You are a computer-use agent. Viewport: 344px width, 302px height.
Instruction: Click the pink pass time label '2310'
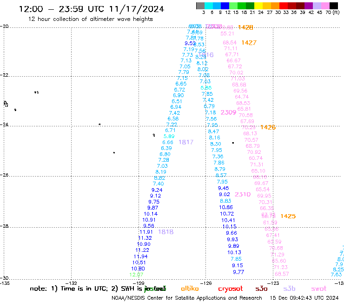click(243, 195)
